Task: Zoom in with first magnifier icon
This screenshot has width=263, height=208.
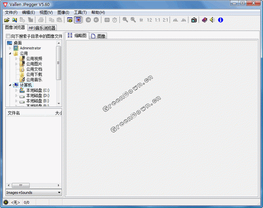Action: click(125, 20)
